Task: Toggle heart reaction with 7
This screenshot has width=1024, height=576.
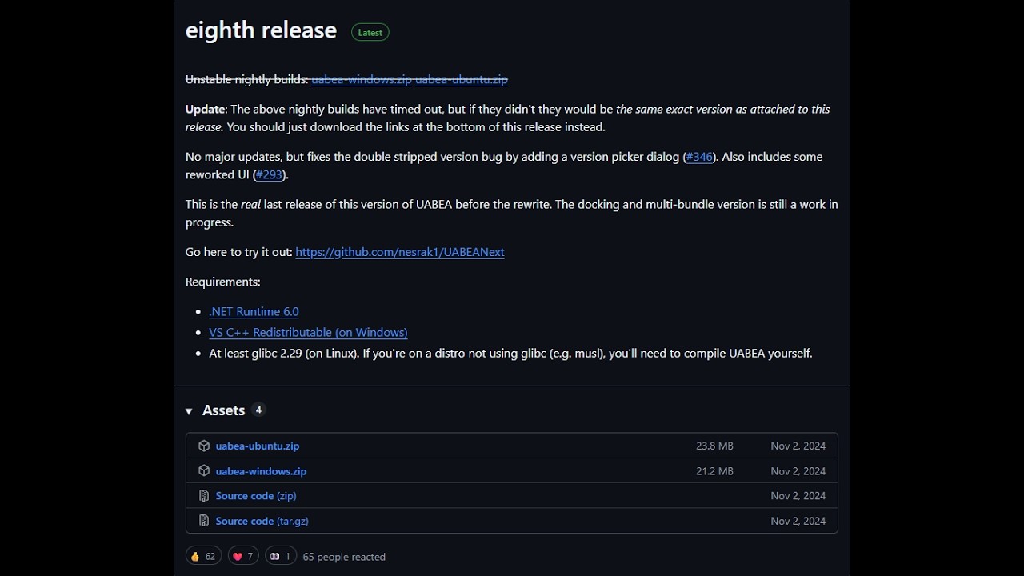Action: (243, 556)
